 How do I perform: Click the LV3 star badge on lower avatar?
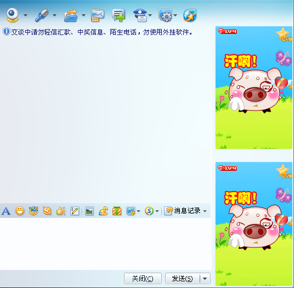tap(284, 171)
